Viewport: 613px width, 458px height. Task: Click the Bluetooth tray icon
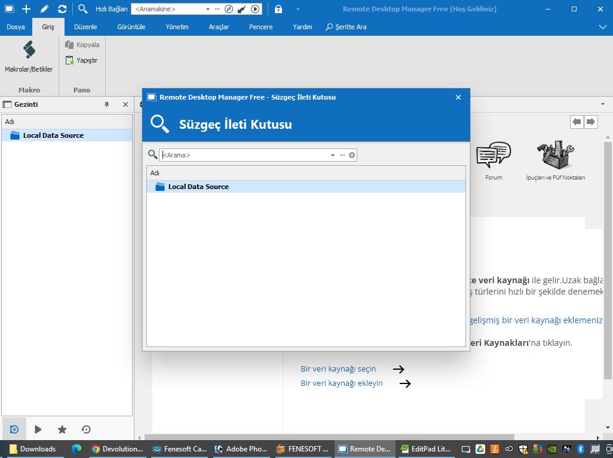click(x=580, y=449)
